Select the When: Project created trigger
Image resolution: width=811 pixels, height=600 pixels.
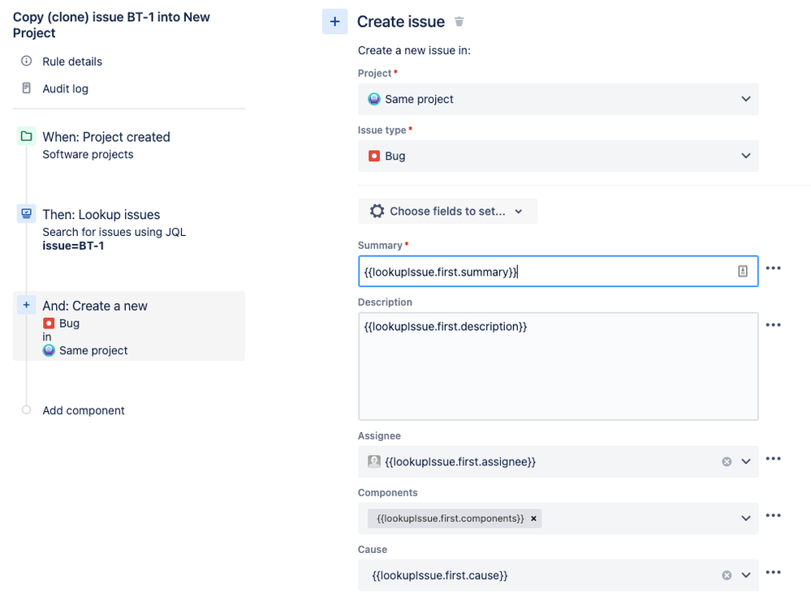[106, 137]
